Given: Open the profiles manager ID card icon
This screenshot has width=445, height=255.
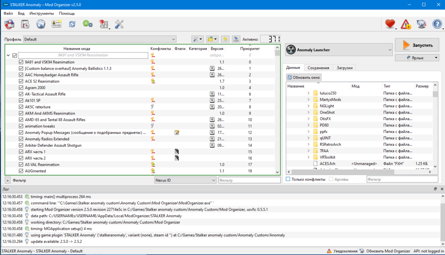Looking at the screenshot, I should point(56,24).
